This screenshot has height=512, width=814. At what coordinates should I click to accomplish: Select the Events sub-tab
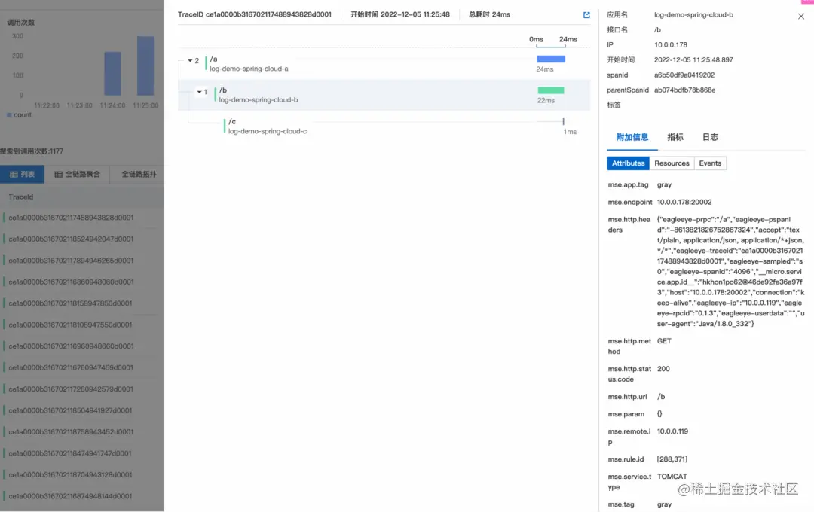pos(710,163)
